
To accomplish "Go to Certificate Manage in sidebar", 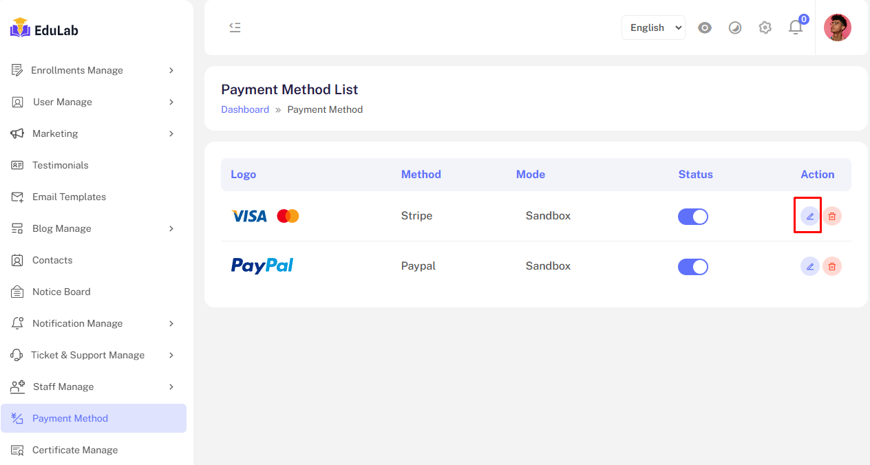I will [74, 450].
